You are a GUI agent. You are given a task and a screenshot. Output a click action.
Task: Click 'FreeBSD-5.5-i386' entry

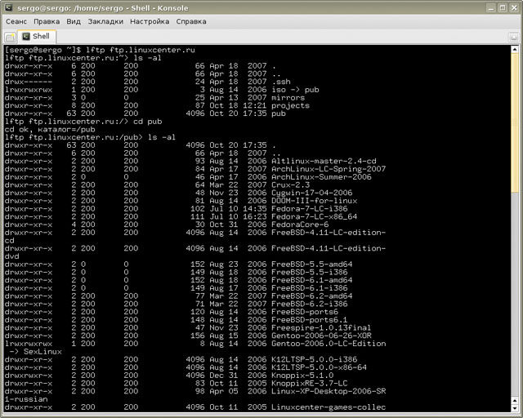(x=310, y=273)
